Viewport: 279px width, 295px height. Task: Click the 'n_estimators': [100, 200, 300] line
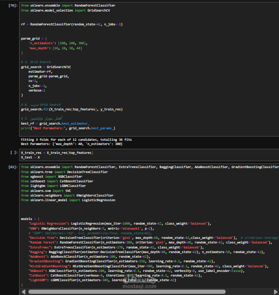[58, 43]
